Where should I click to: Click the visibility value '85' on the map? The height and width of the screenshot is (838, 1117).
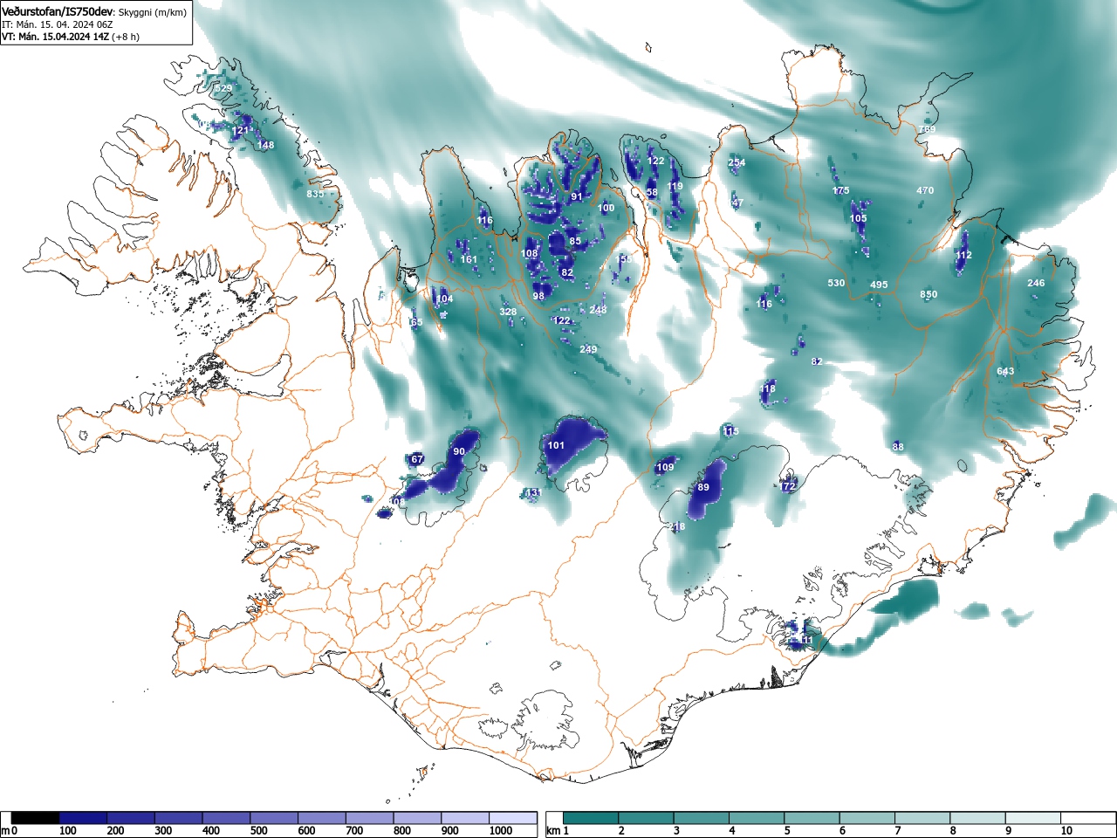575,241
